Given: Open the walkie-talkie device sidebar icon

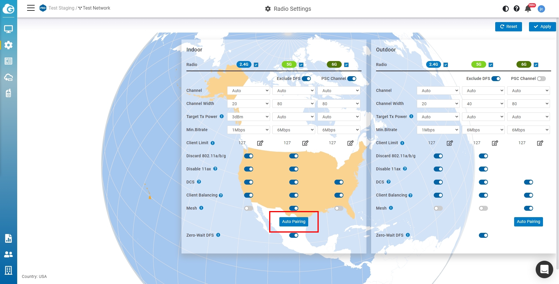Looking at the screenshot, I should coord(8,93).
